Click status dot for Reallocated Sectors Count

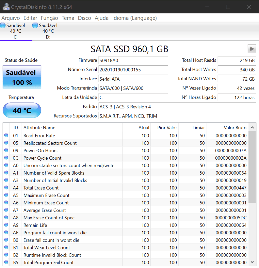tap(6, 143)
